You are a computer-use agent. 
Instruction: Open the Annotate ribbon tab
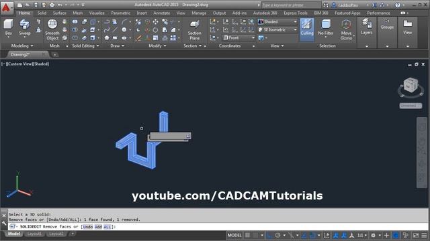(x=161, y=13)
